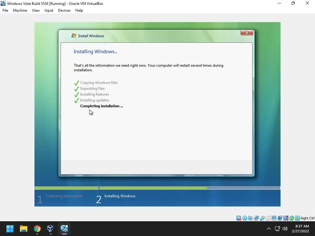This screenshot has width=315, height=236.
Task: Open the audio status indicator
Action: 250,218
